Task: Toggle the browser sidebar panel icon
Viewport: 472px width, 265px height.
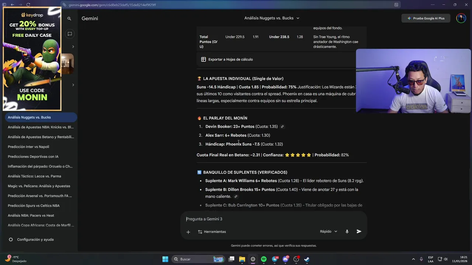Action: pyautogui.click(x=4, y=5)
